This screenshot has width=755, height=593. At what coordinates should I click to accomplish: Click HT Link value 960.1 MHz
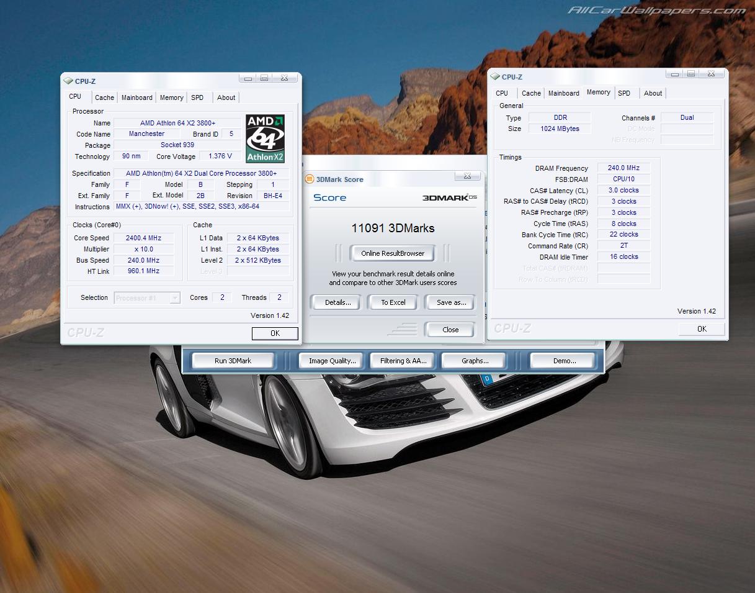(143, 271)
